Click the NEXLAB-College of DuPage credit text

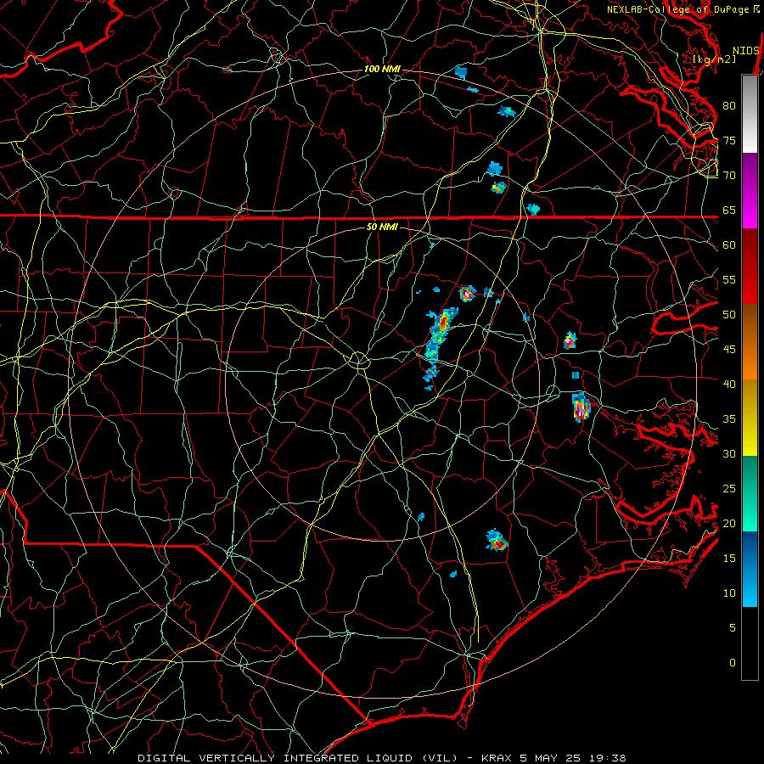point(677,9)
